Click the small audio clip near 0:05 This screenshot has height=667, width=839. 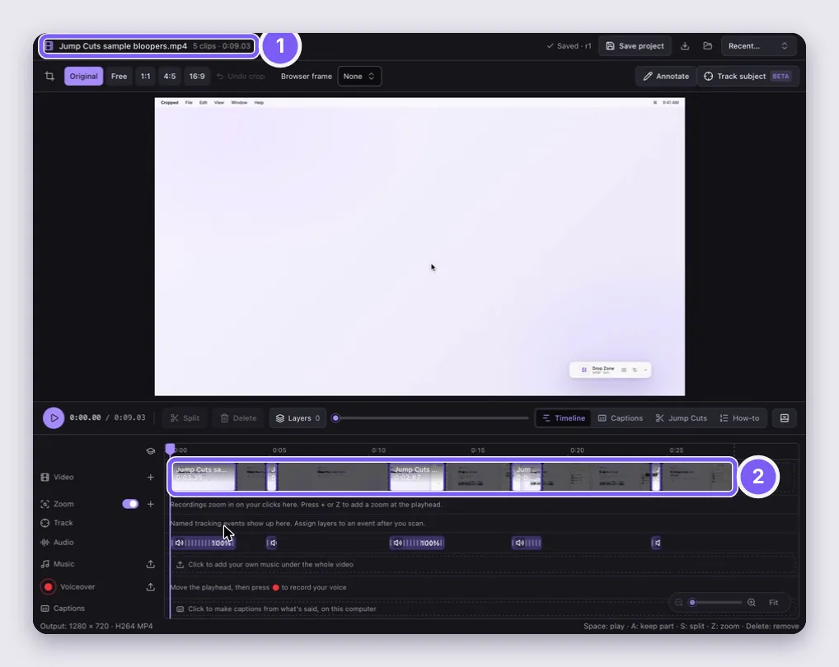272,543
